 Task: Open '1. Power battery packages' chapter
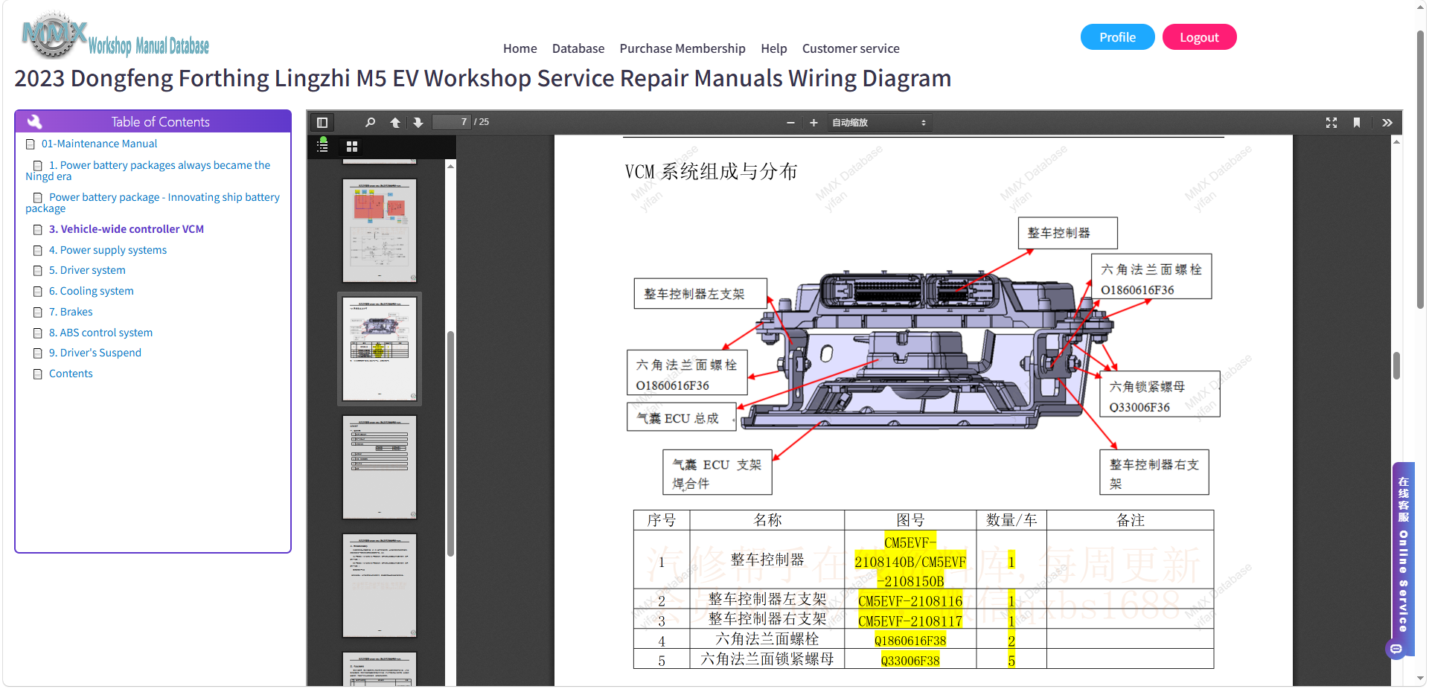tap(148, 170)
